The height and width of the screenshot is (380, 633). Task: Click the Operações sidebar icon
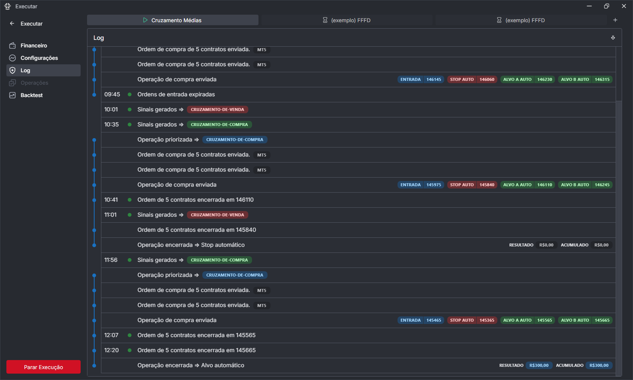coord(12,83)
